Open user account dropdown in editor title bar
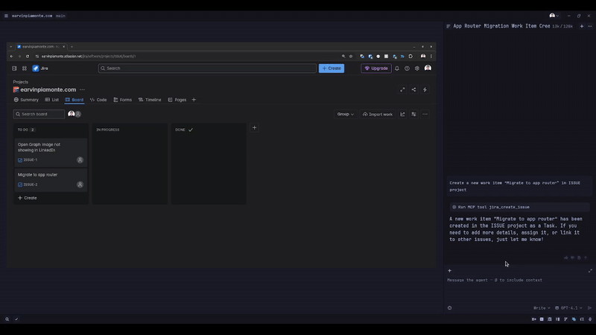 click(x=554, y=16)
